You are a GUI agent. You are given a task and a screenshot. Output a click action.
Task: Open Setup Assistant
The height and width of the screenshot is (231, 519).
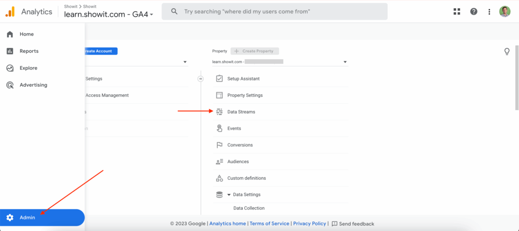(243, 79)
